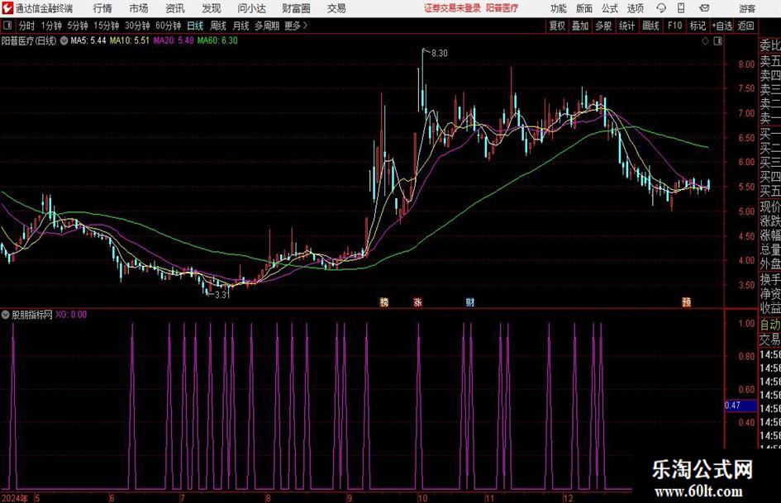781x503 pixels.
Task: Click the MA5: 5.44 value label
Action: pos(88,40)
